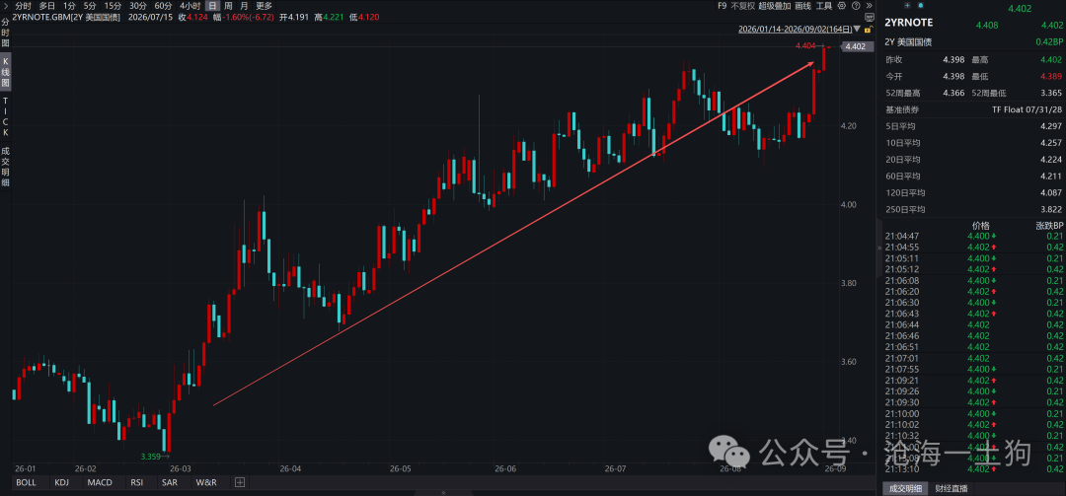Show the W&R indicator
The image size is (1066, 496).
click(206, 482)
